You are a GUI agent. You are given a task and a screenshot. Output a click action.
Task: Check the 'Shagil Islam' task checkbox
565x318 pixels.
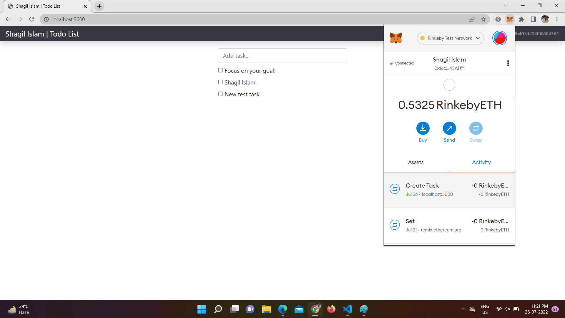point(220,82)
